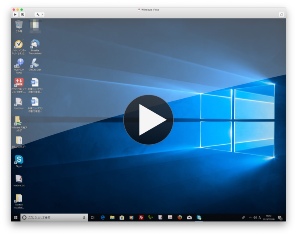The height and width of the screenshot is (236, 297).
Task: Launch FileZilla from the taskbar
Action: [x=141, y=217]
